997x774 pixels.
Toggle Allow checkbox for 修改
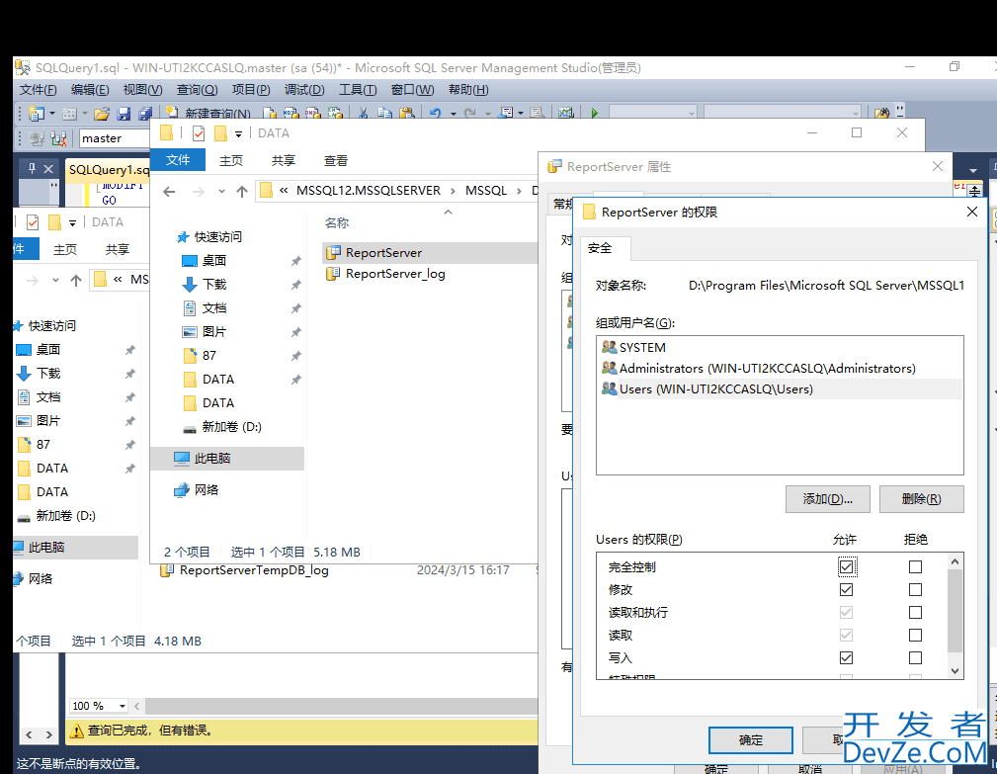pos(846,589)
